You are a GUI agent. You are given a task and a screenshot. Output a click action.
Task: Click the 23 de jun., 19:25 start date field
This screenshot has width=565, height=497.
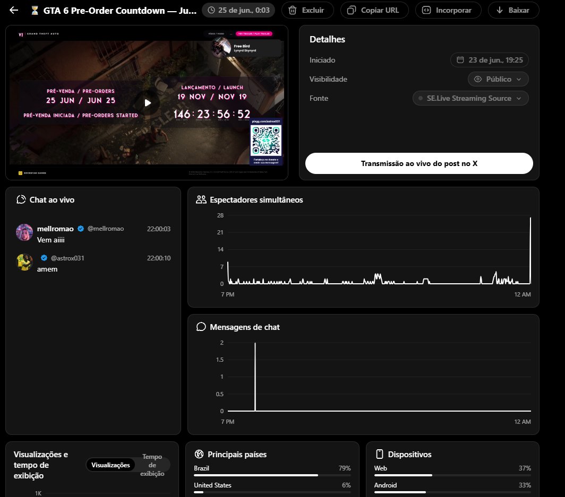[x=490, y=60]
